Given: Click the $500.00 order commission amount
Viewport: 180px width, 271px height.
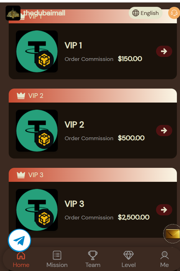Looking at the screenshot, I should [131, 138].
